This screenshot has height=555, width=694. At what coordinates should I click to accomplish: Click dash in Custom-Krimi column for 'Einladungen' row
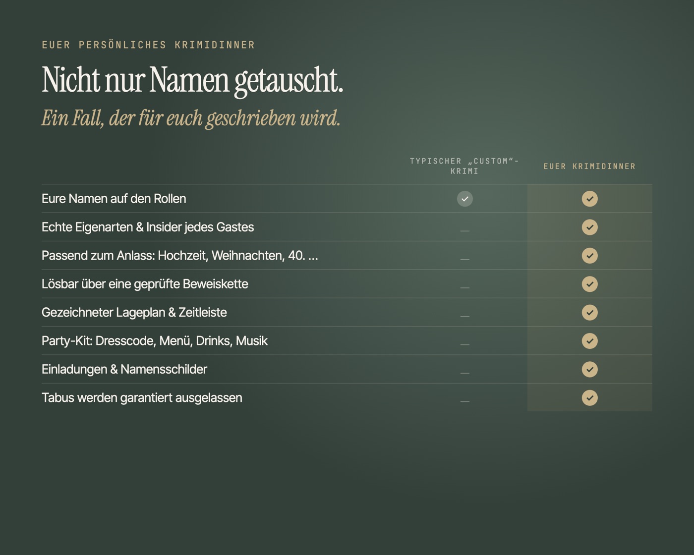pos(464,373)
